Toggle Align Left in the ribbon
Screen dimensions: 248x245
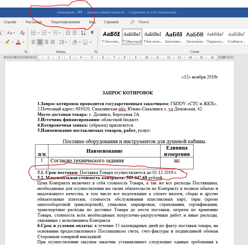click(x=34, y=42)
